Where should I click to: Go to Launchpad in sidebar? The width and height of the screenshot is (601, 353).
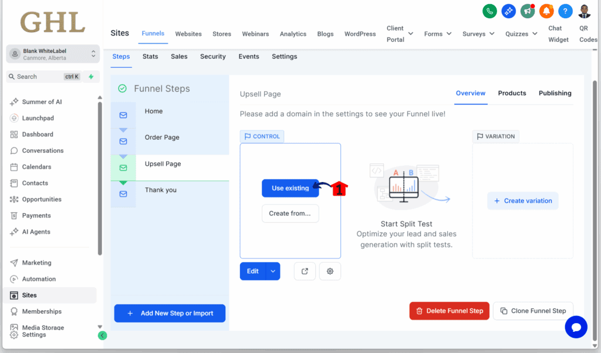click(x=38, y=118)
